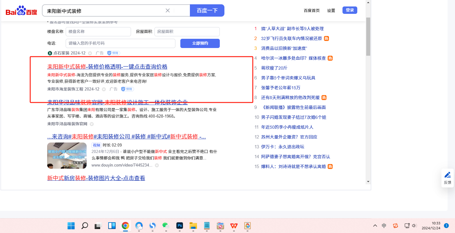Open the 反馈 feedback pencil icon
The width and height of the screenshot is (455, 233).
tap(447, 175)
